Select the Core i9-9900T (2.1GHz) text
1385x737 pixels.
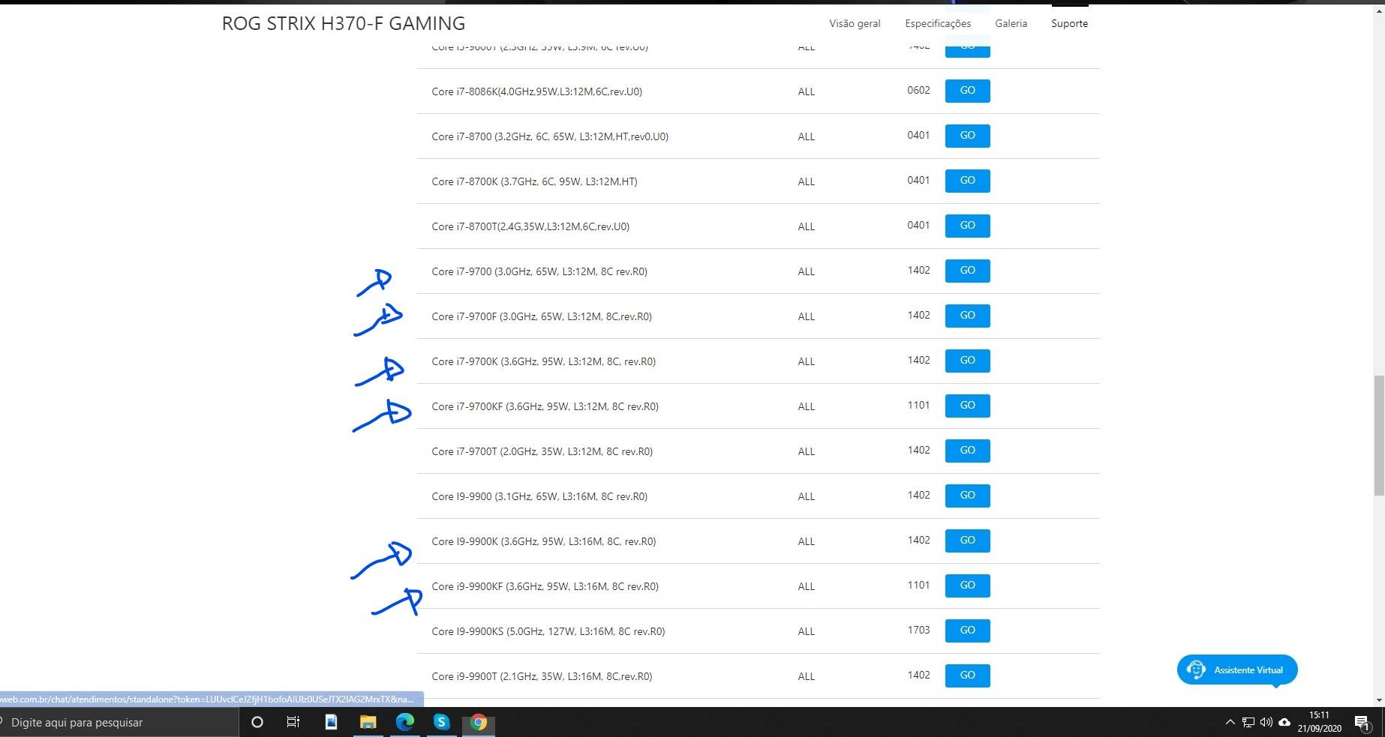(542, 676)
